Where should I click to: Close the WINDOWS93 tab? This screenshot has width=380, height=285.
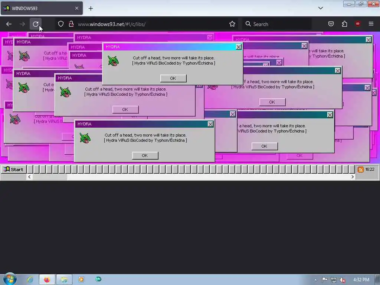click(x=77, y=8)
